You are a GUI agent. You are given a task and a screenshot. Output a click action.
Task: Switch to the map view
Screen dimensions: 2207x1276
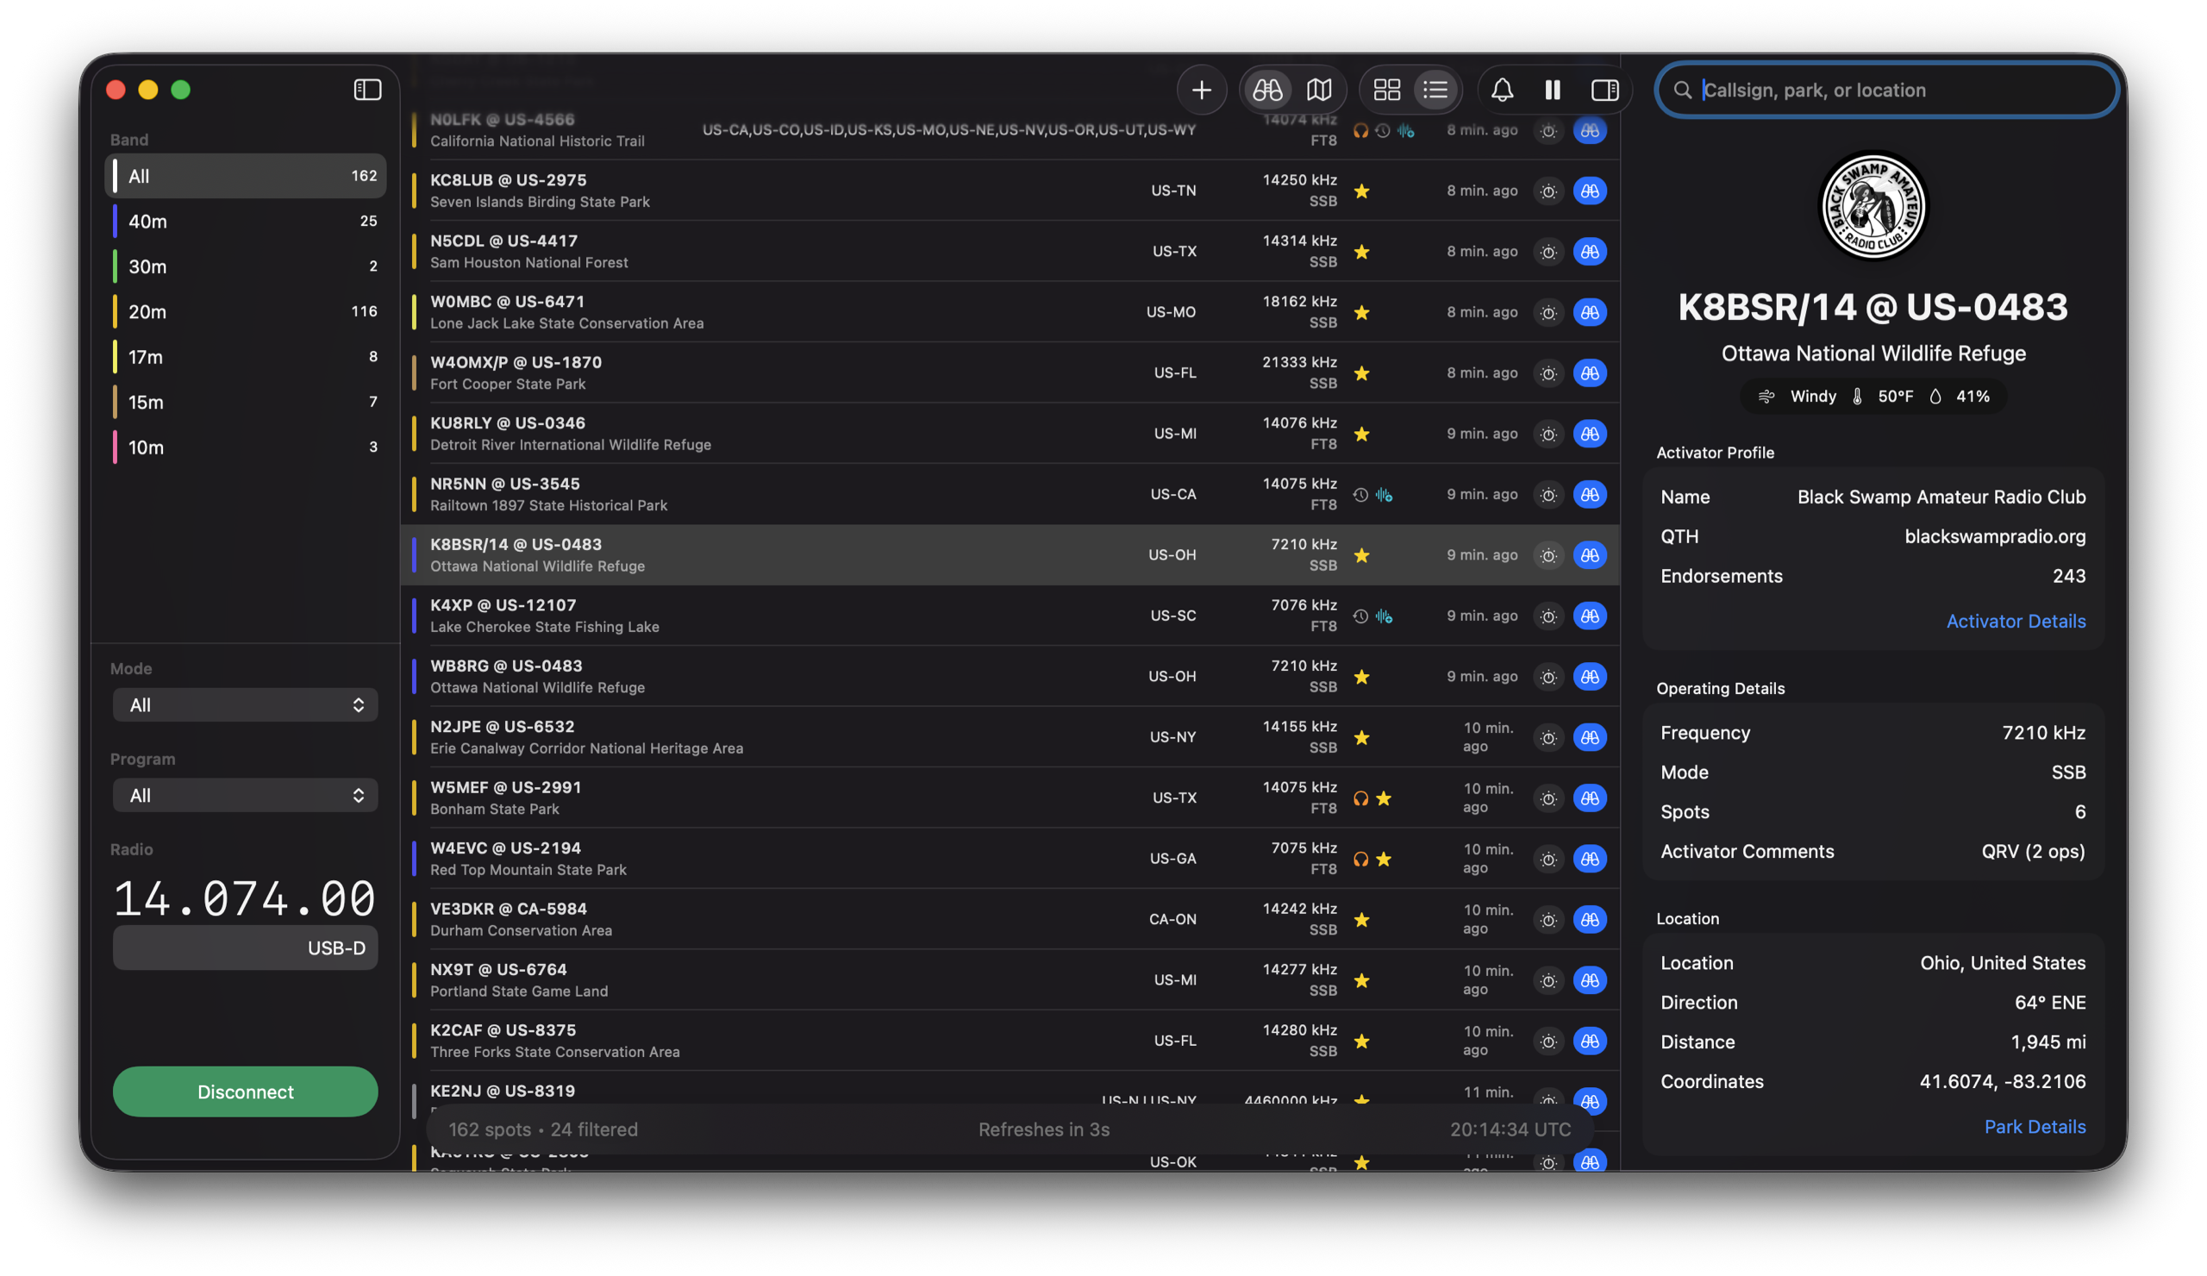click(1319, 90)
